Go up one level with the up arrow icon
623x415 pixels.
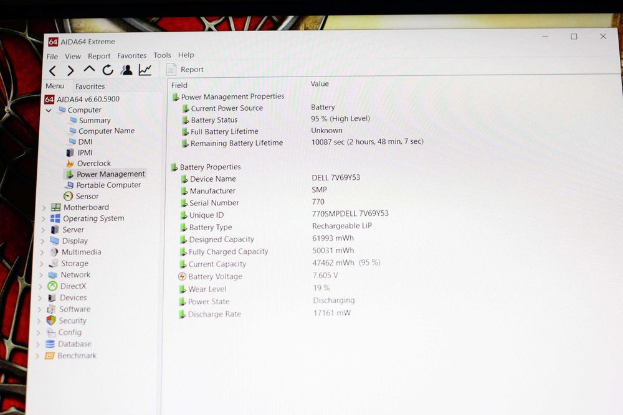coord(89,70)
